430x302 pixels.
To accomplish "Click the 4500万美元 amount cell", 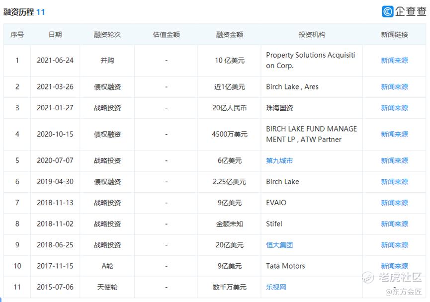I will click(230, 134).
